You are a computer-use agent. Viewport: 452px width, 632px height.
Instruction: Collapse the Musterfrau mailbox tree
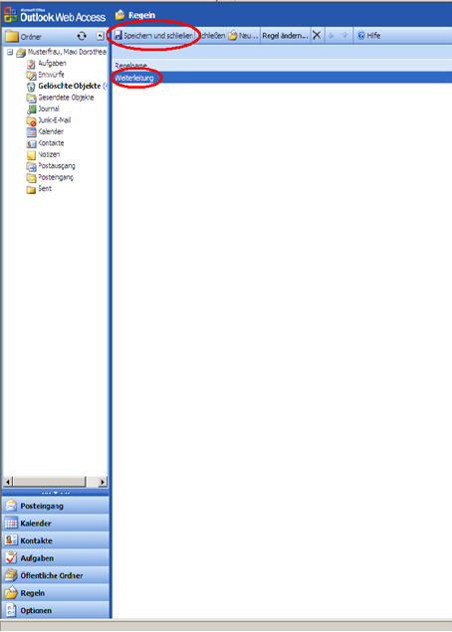point(10,52)
